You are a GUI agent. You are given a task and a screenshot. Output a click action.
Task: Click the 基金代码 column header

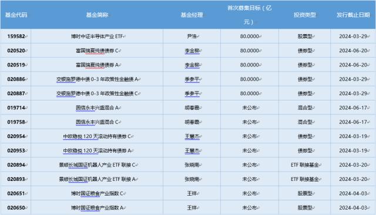pyautogui.click(x=16, y=15)
